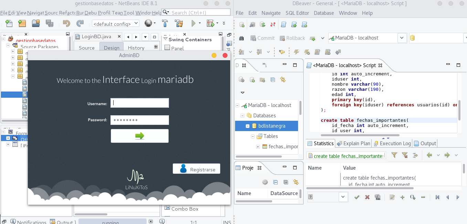The height and width of the screenshot is (224, 467).
Task: Click the Notifications button in NetBeans status bar
Action: coord(28,222)
